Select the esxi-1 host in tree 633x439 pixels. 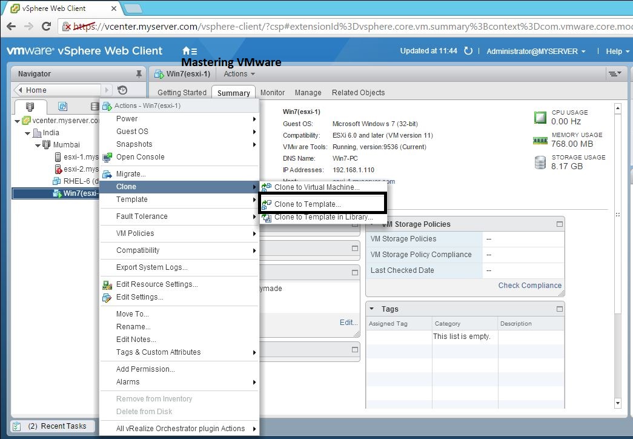click(x=76, y=157)
